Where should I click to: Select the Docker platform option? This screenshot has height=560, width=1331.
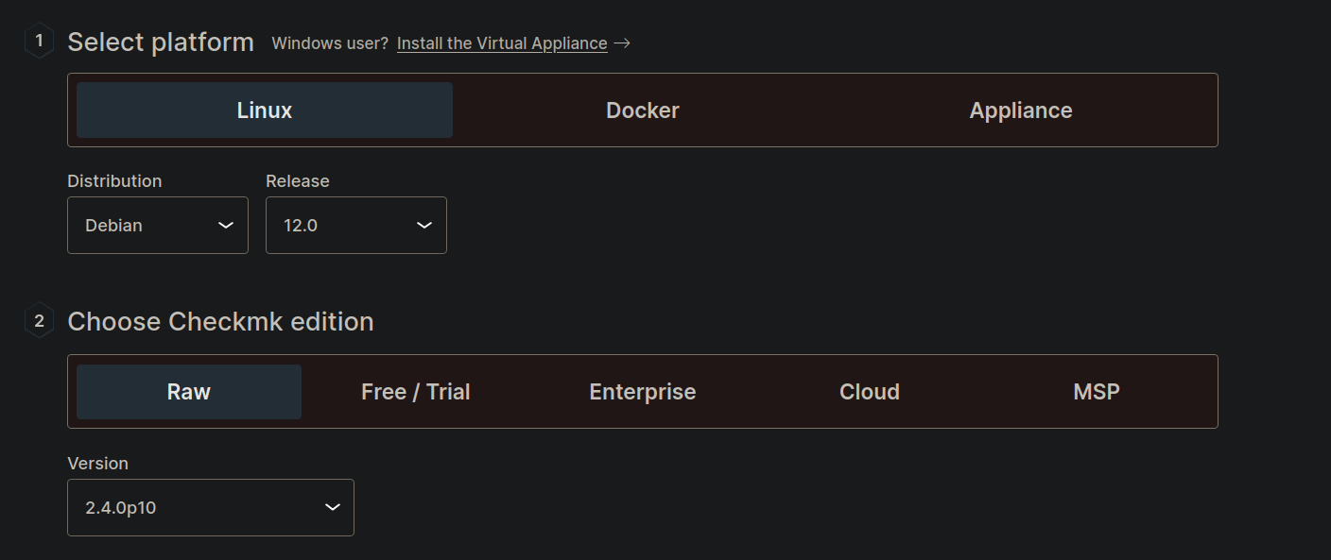(x=643, y=110)
